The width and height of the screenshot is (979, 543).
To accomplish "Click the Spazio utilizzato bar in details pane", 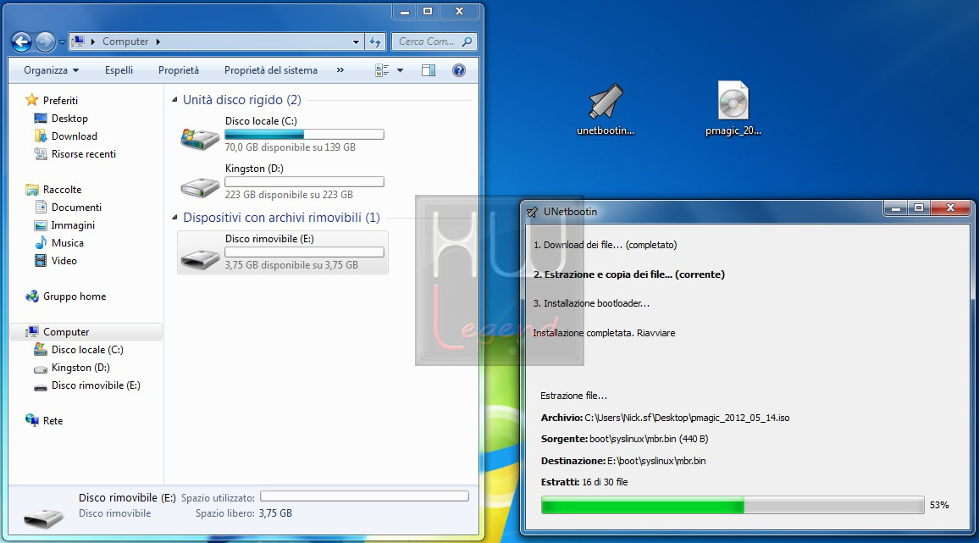I will pos(364,496).
